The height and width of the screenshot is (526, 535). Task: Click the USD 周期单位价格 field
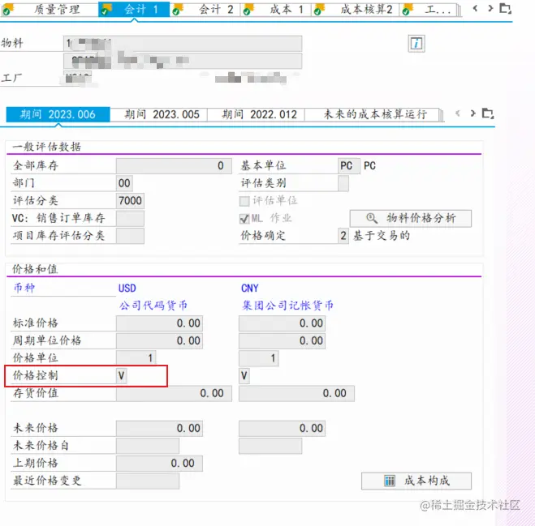click(x=159, y=340)
